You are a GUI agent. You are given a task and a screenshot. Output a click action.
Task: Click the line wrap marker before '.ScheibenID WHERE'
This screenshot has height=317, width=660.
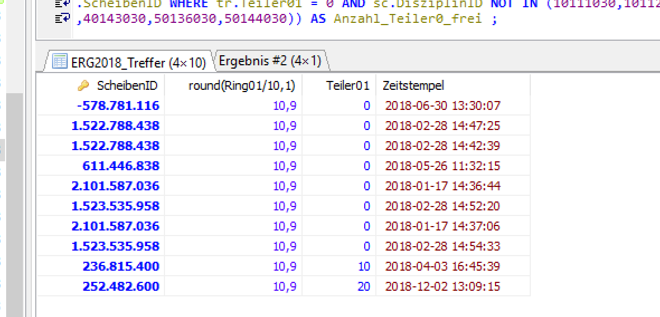click(62, 3)
